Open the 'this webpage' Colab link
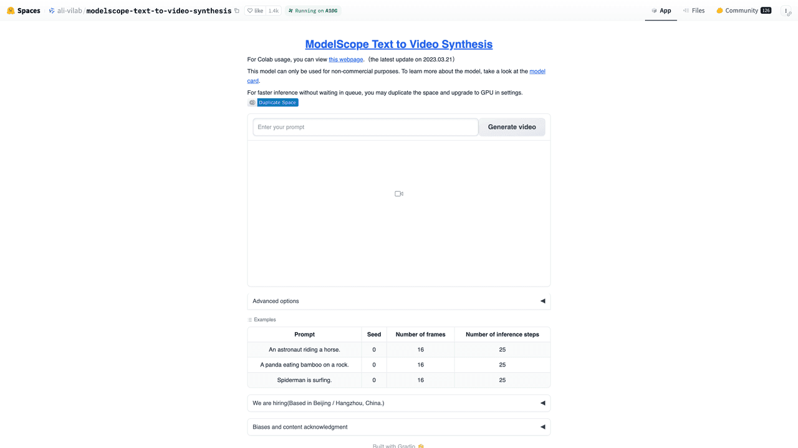798x448 pixels. click(x=346, y=60)
